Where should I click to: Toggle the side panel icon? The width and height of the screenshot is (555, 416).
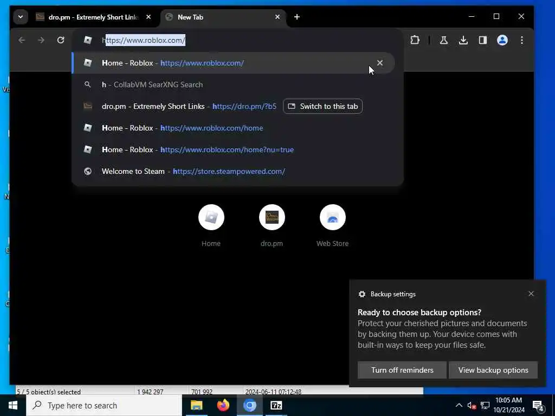pyautogui.click(x=483, y=40)
